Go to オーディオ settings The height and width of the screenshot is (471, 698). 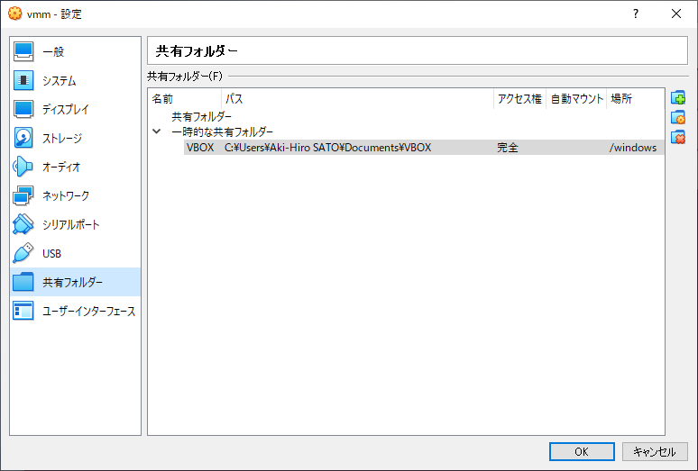point(75,168)
